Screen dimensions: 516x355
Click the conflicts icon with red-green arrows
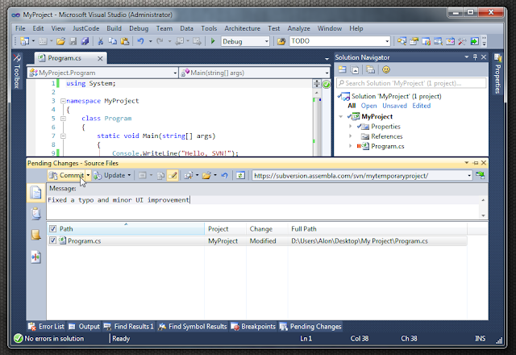point(35,257)
